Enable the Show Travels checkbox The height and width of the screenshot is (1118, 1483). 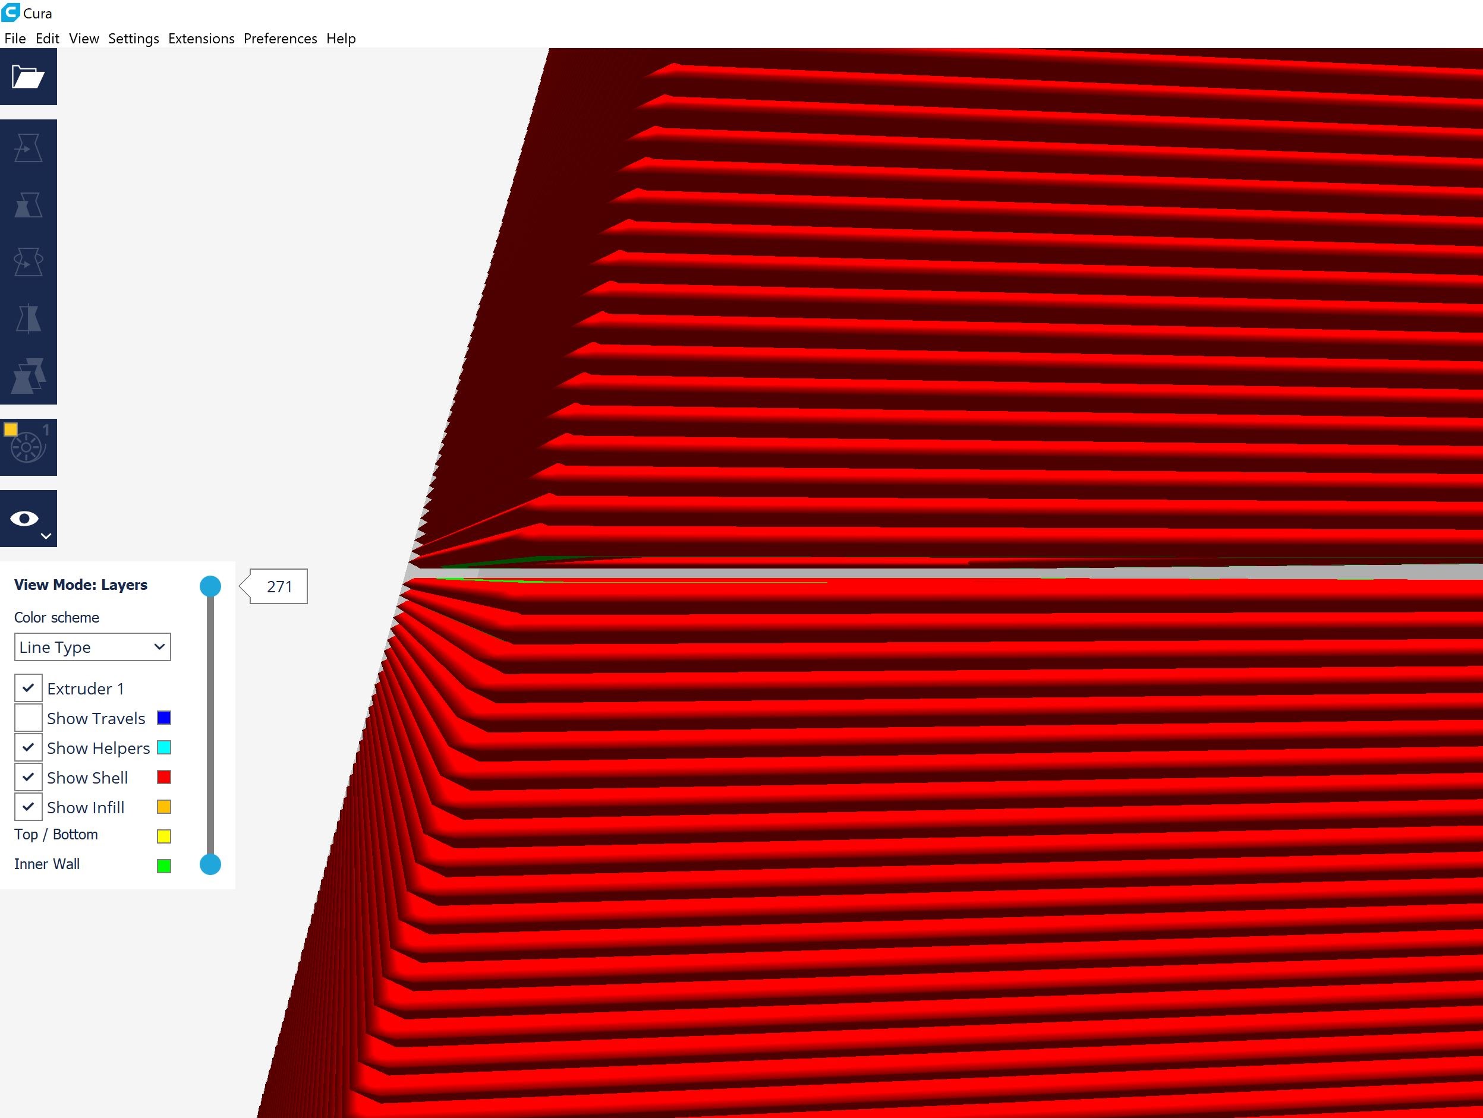click(x=28, y=718)
